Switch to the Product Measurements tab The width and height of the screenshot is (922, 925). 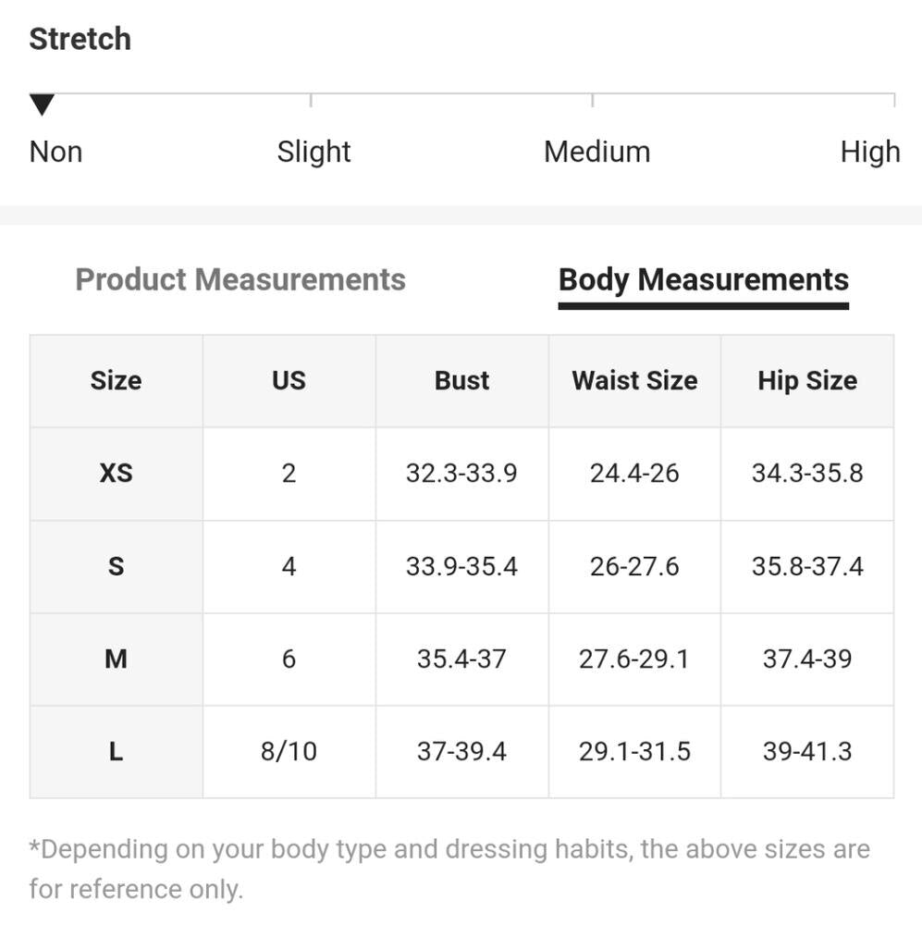240,279
